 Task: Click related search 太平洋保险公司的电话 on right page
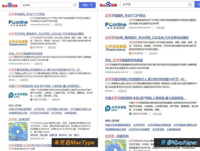point(159,125)
